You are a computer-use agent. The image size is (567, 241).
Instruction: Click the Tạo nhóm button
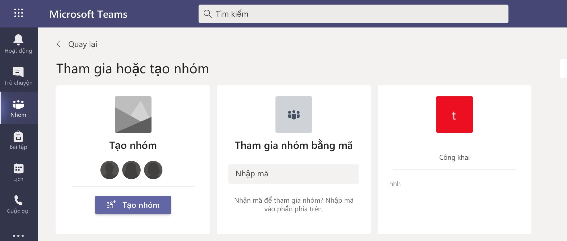tap(133, 205)
